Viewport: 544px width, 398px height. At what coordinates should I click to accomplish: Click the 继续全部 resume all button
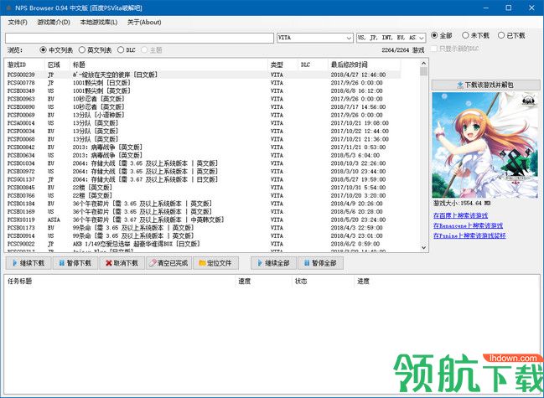point(274,263)
